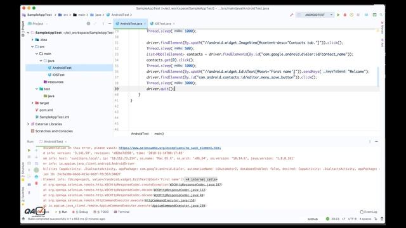
Task: Close the AndroidTest.java editor tab
Action: (145, 23)
